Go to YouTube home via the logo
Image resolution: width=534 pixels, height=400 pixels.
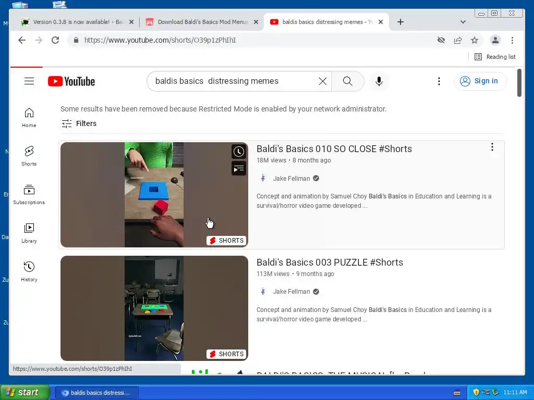click(71, 81)
